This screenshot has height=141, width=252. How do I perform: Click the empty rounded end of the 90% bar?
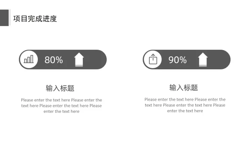click(219, 60)
